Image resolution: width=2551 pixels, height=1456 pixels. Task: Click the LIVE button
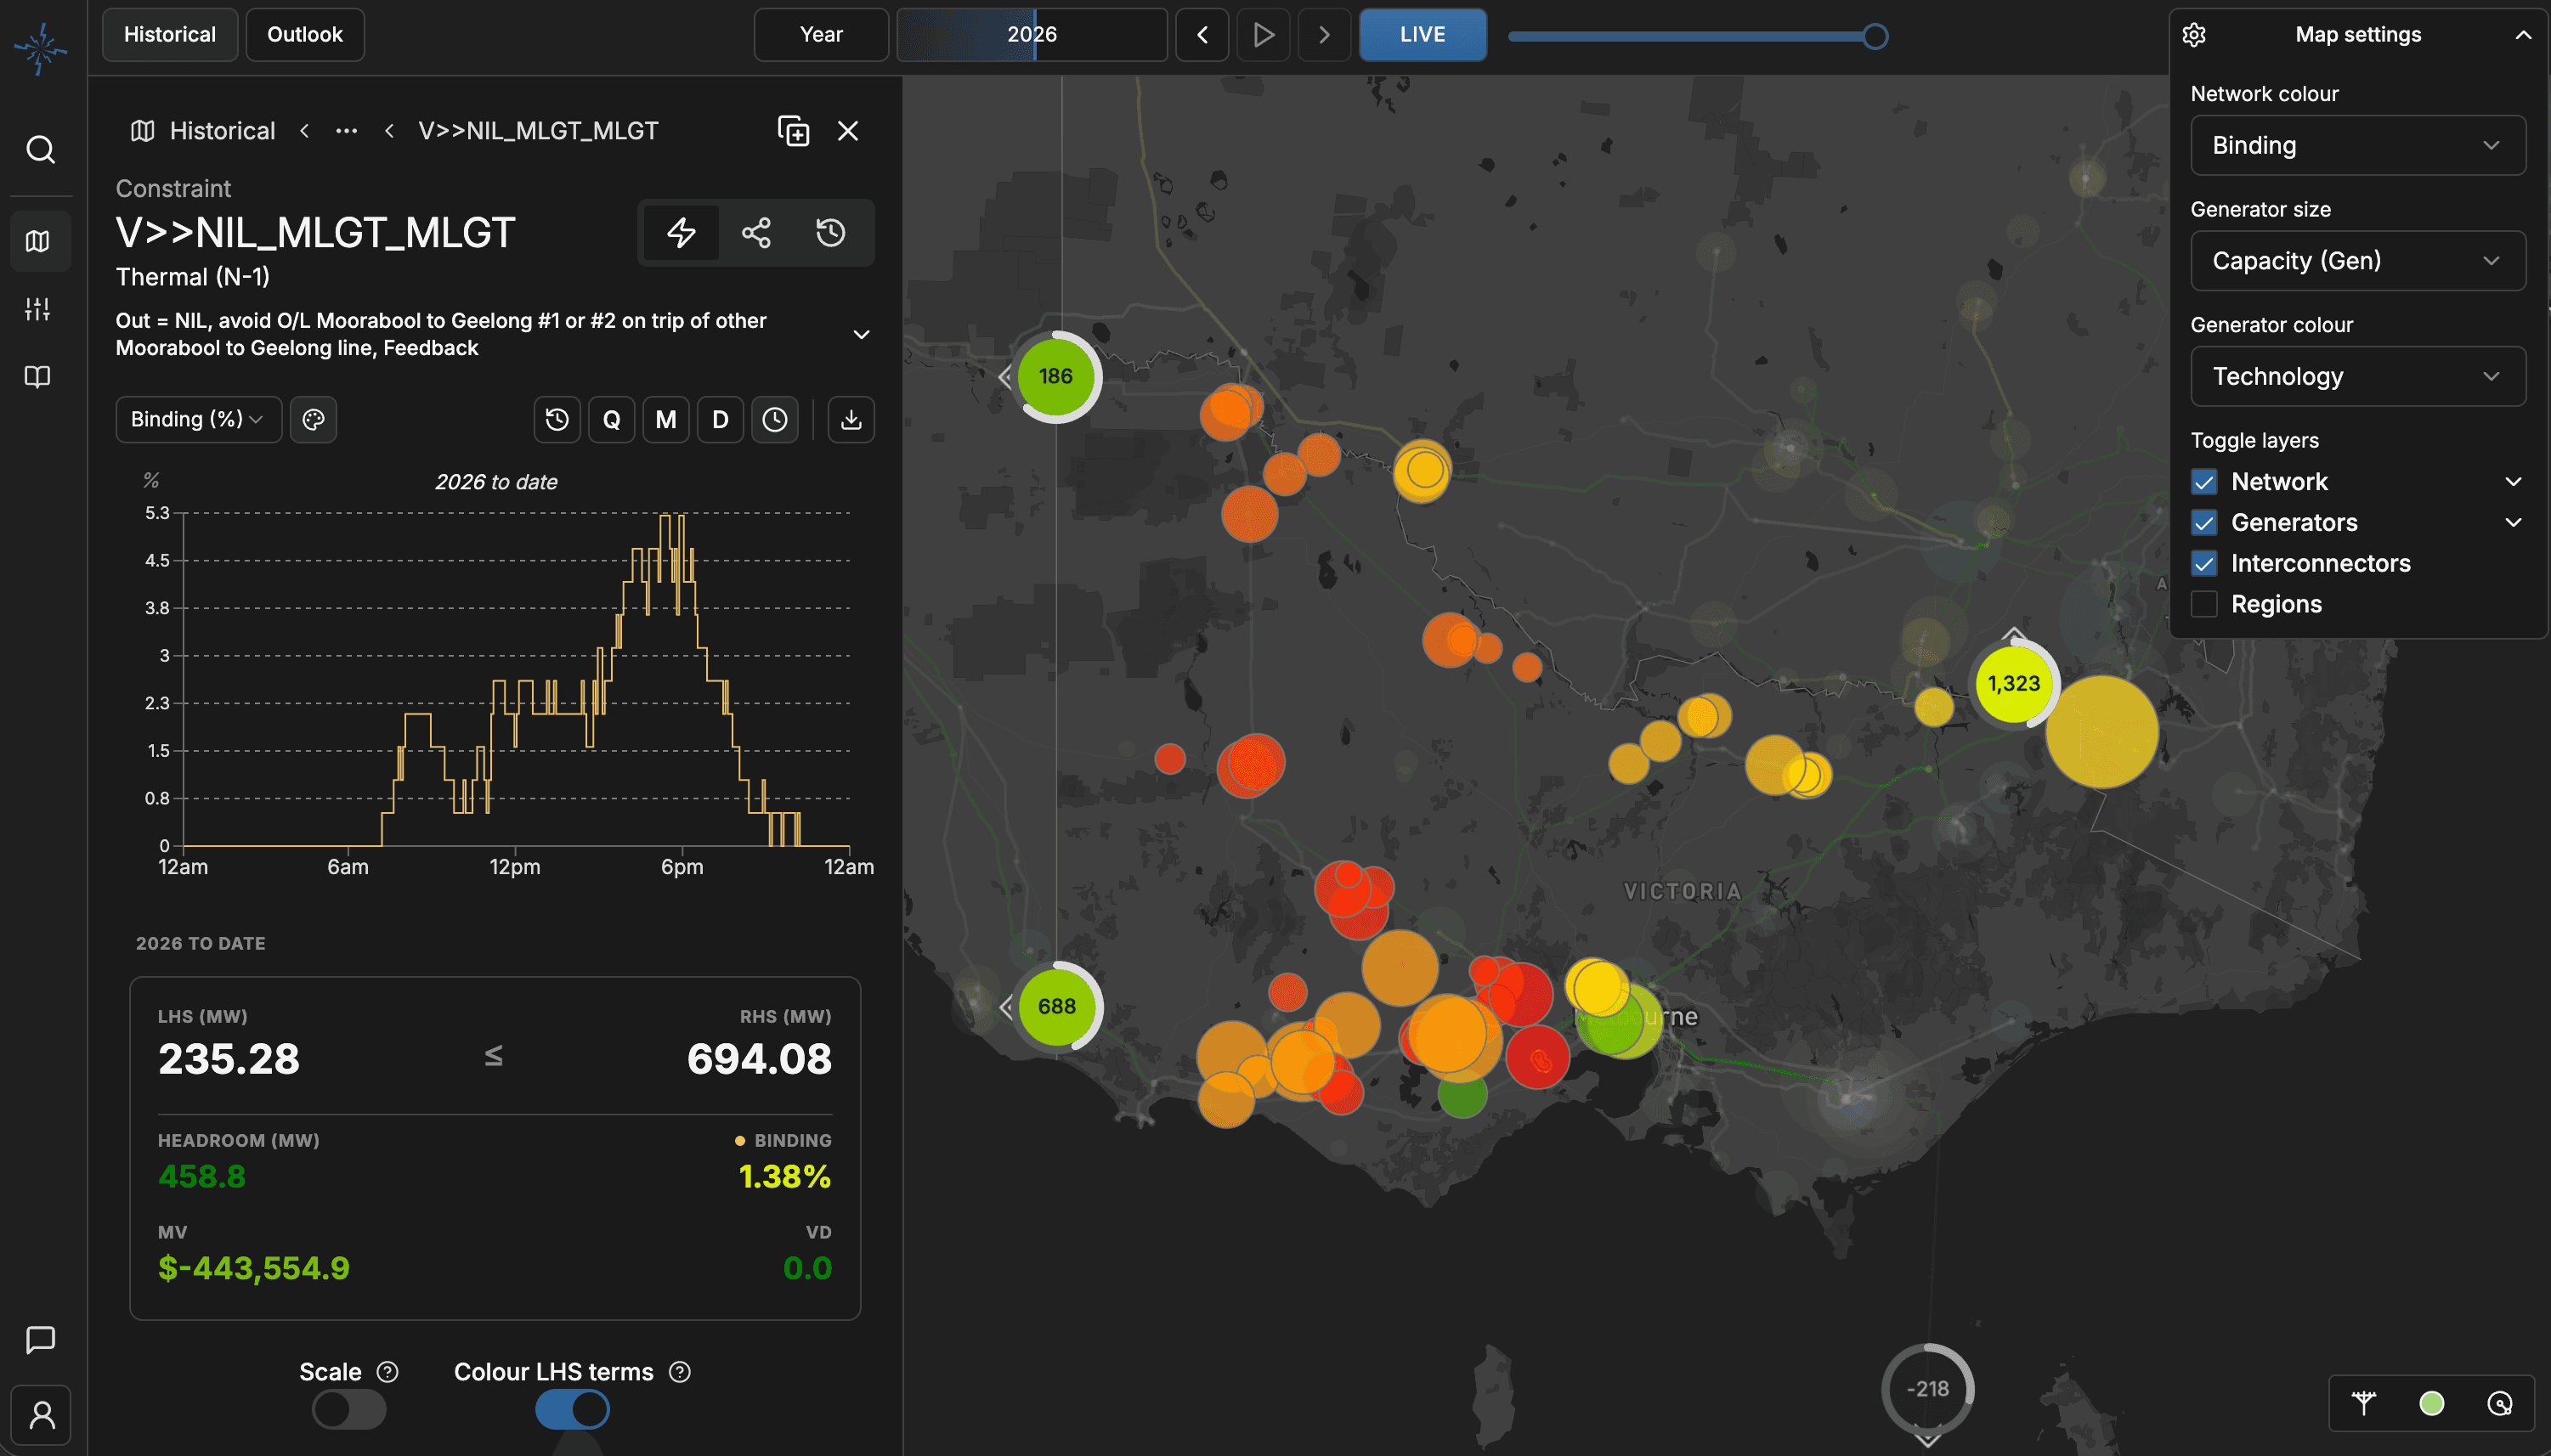point(1423,35)
